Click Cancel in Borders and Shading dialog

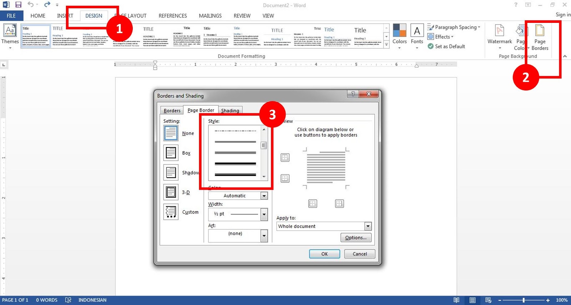(x=360, y=254)
